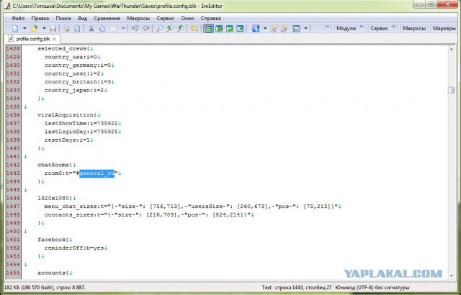Click the blue configuration icon after the wrap buttons
The image size is (461, 295).
click(x=256, y=29)
